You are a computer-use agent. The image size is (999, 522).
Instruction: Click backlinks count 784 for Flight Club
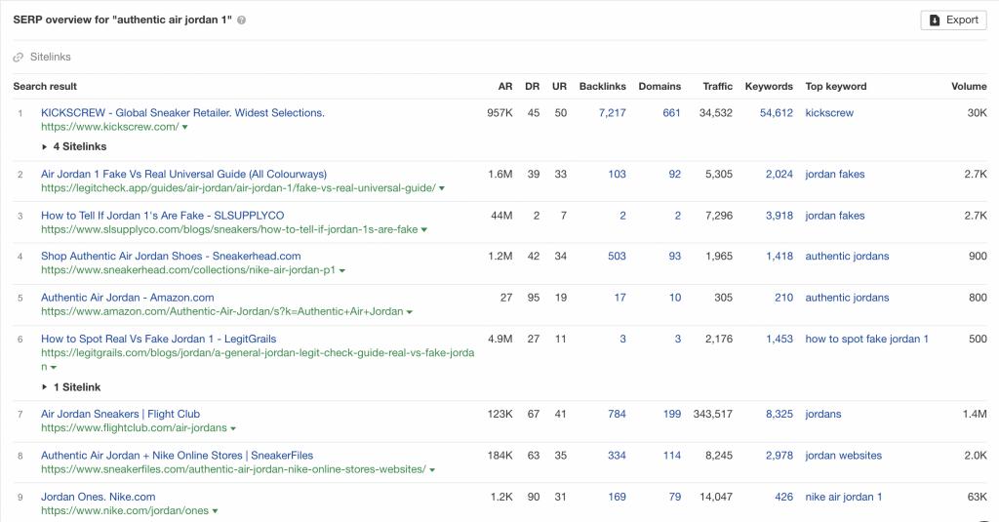pyautogui.click(x=617, y=415)
